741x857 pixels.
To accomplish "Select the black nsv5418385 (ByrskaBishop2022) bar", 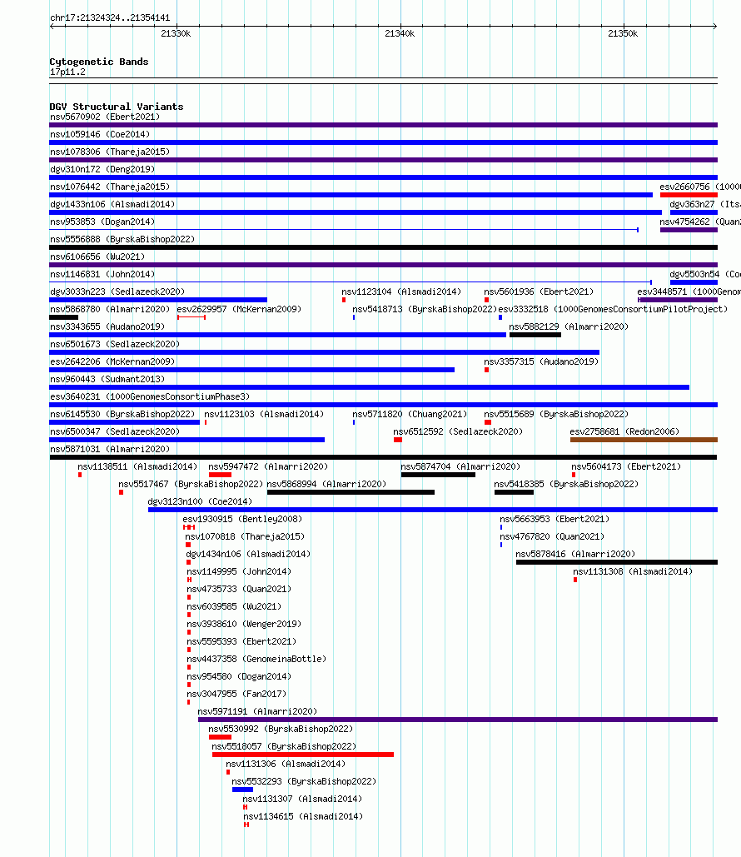I will tap(514, 492).
